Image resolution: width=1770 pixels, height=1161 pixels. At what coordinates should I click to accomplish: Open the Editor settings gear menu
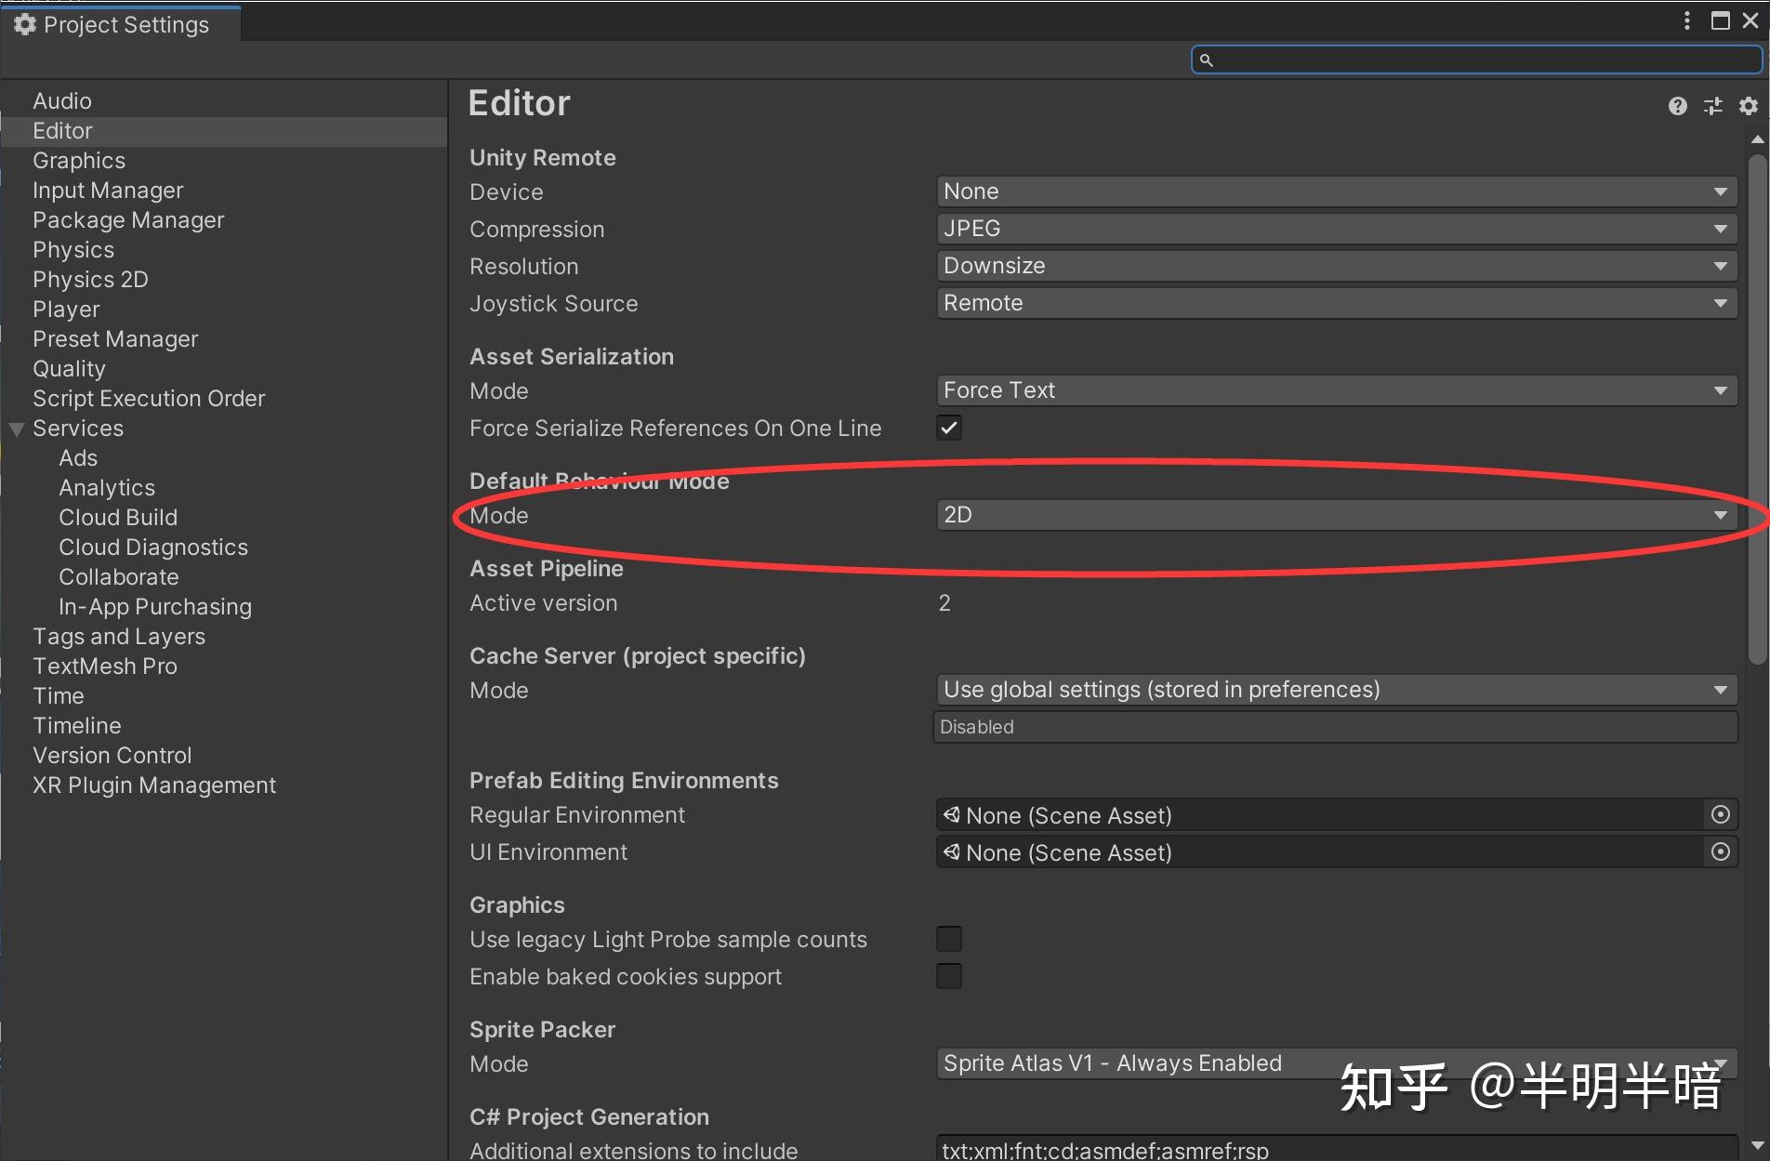[x=1748, y=106]
